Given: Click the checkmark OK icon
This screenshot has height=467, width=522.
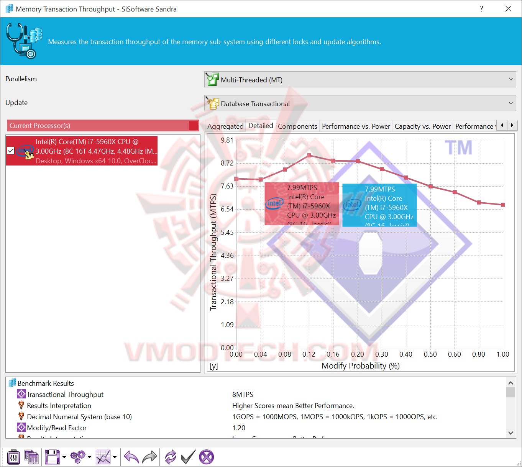Looking at the screenshot, I should [x=188, y=457].
